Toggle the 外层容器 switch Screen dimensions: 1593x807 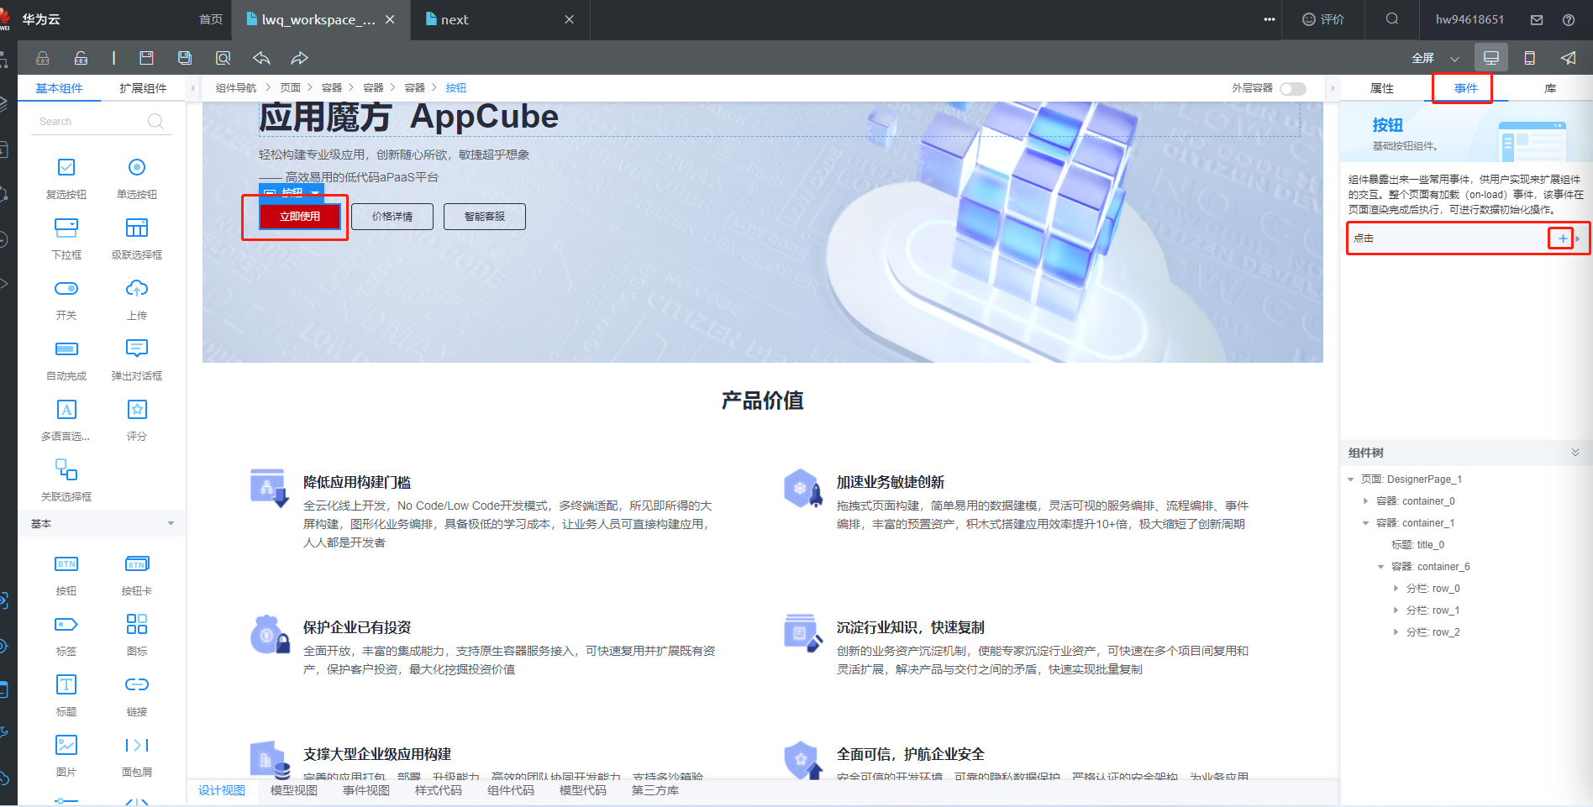1293,88
